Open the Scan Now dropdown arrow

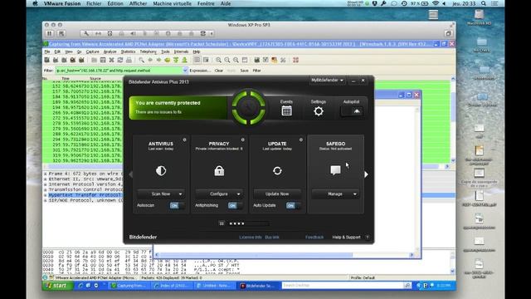point(181,194)
